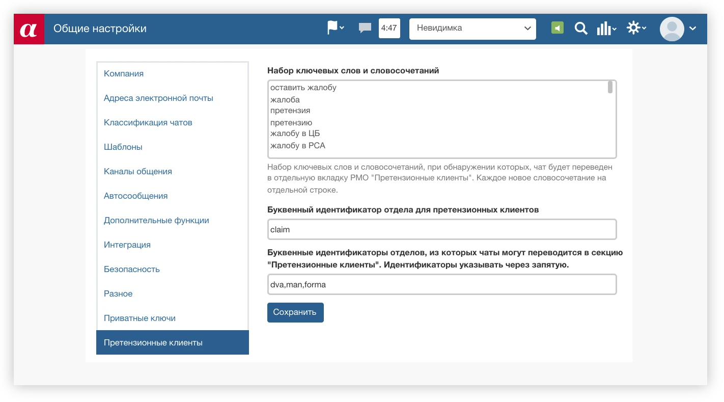Select Безопасность in sidebar
The image size is (724, 402).
[x=172, y=269]
